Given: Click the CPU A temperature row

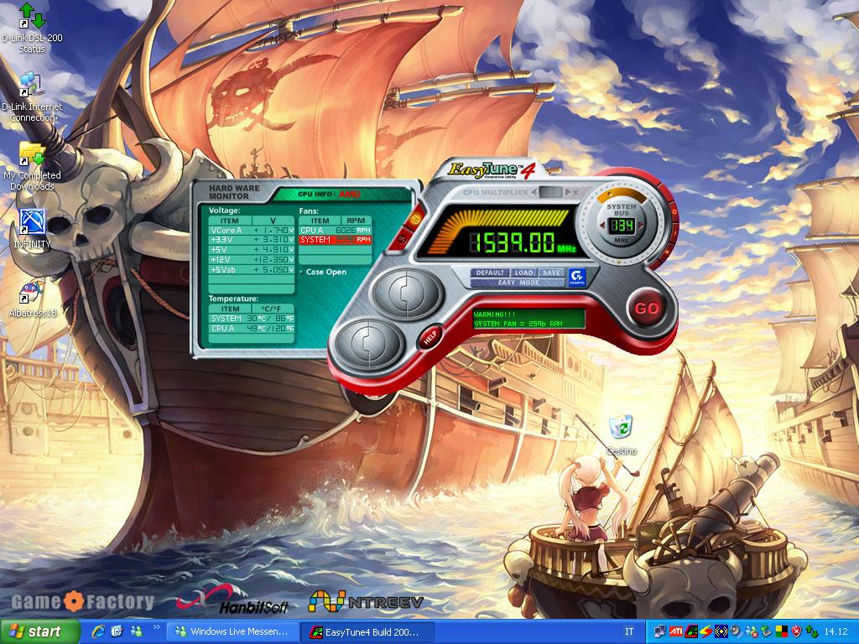Looking at the screenshot, I should pos(252,329).
